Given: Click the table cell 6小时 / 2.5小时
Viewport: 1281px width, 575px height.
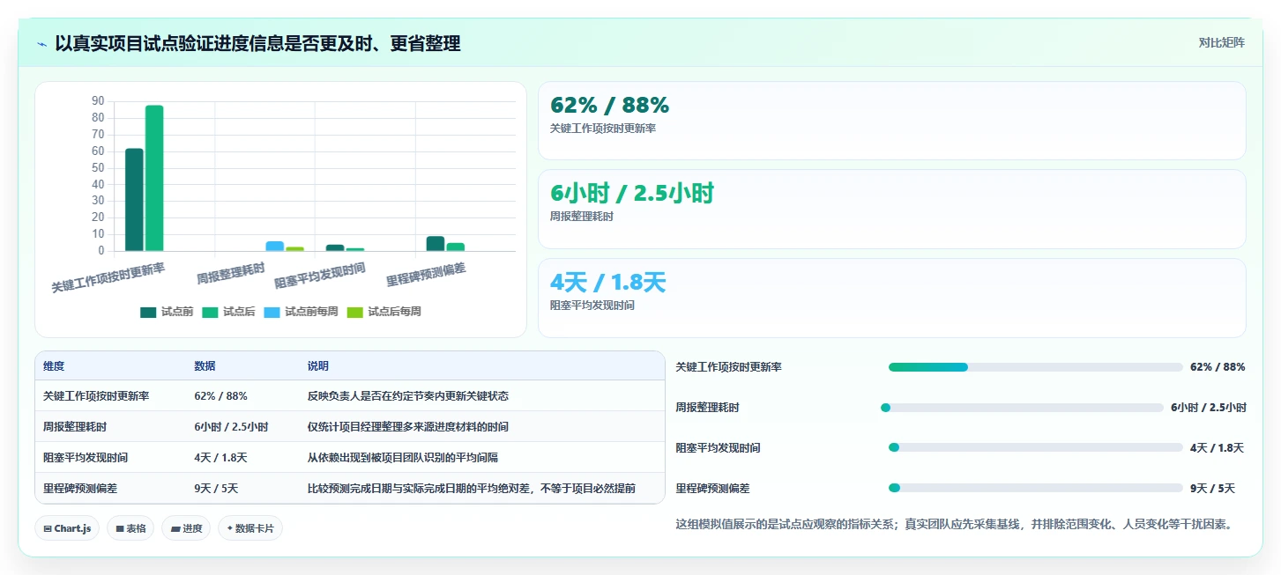Looking at the screenshot, I should pos(231,427).
